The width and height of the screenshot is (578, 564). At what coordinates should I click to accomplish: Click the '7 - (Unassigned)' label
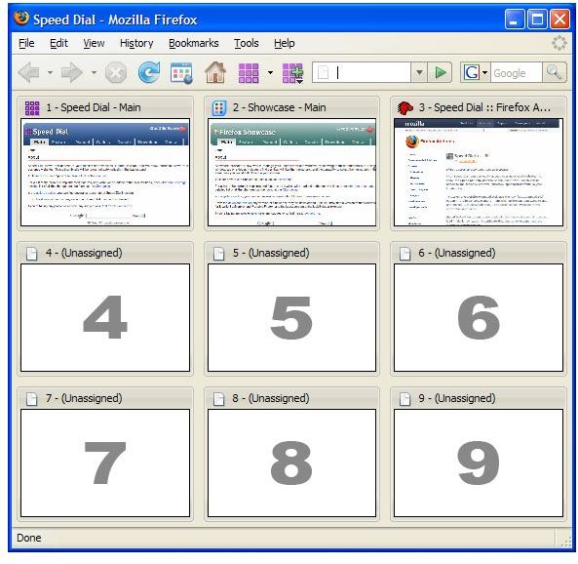click(x=84, y=398)
